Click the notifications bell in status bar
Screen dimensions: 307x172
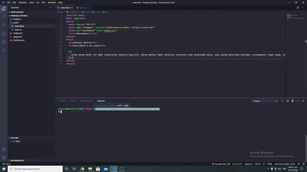tap(304, 164)
